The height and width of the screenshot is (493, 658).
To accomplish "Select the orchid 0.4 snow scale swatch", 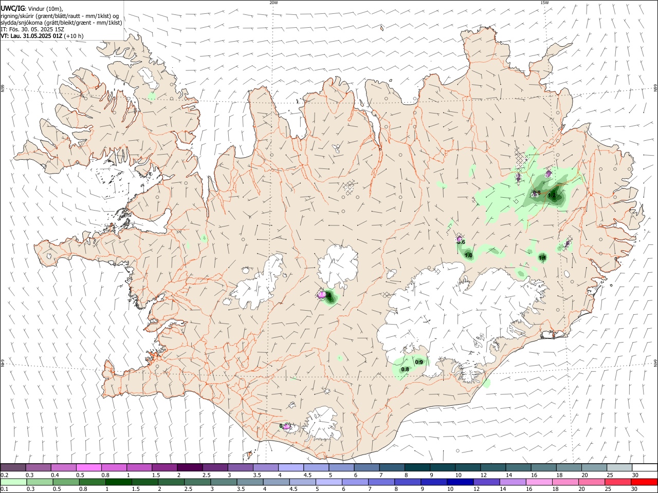I will [x=64, y=467].
